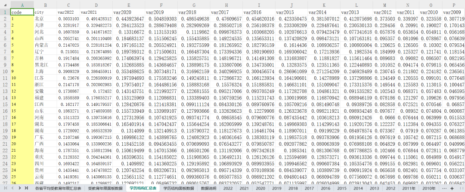Select the 北京 city cell

coord(45,18)
